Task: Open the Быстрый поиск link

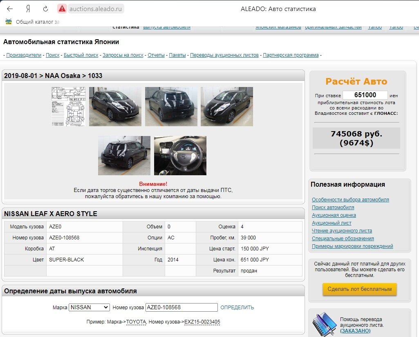Action: click(81, 55)
